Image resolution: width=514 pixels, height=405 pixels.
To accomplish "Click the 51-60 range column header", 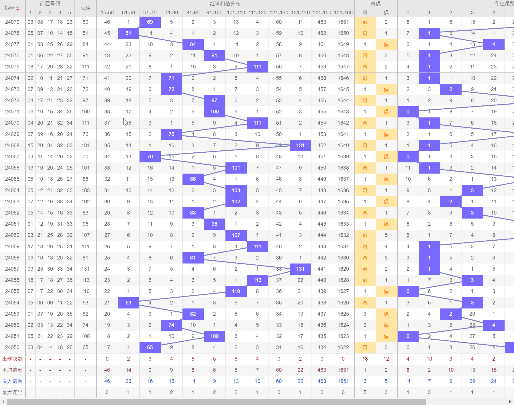I will click(x=128, y=13).
